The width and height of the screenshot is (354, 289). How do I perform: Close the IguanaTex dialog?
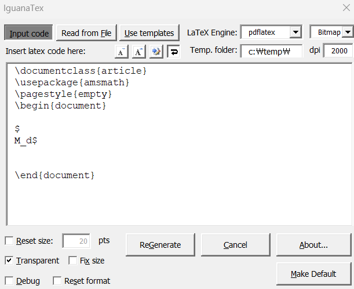(x=346, y=8)
